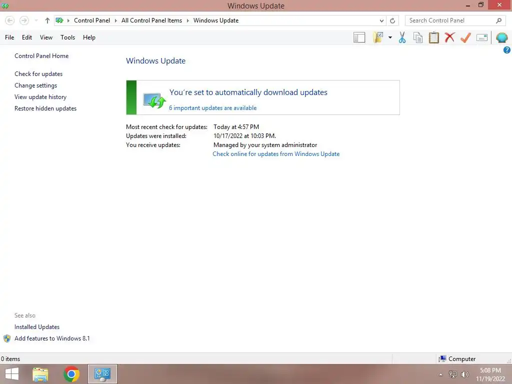The height and width of the screenshot is (384, 512).
Task: Click the Windows Update shield arrows icon
Action: pyautogui.click(x=154, y=100)
